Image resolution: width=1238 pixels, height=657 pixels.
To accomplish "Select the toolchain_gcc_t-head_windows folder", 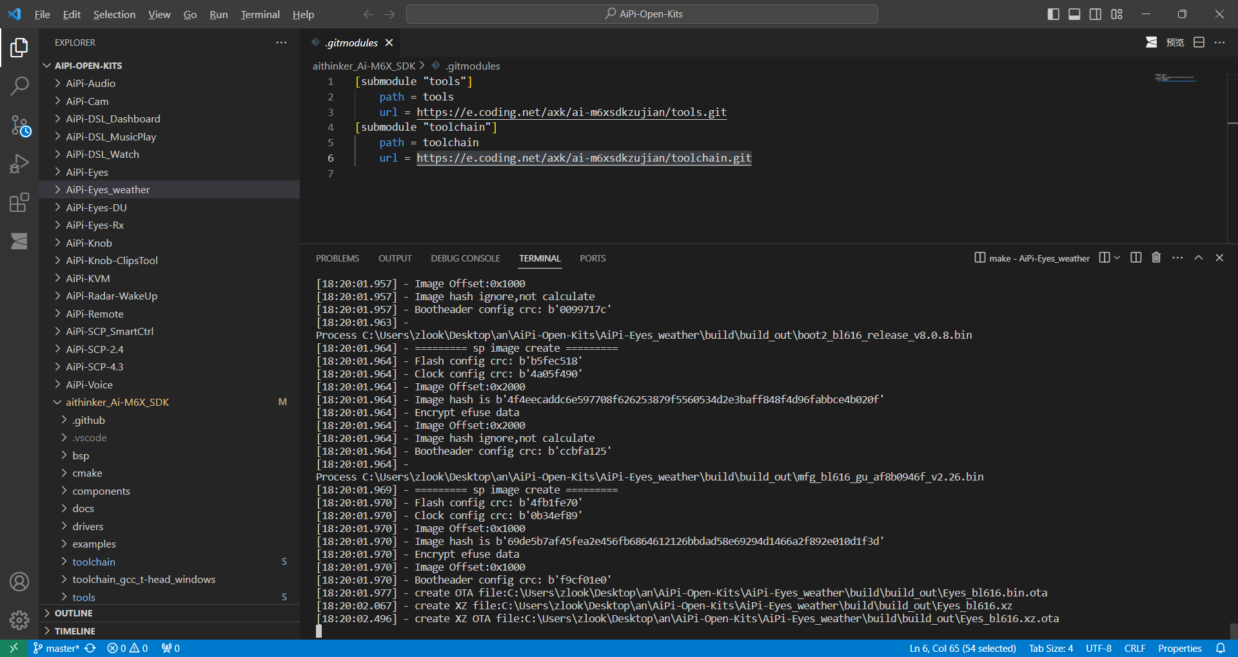I will 169,579.
